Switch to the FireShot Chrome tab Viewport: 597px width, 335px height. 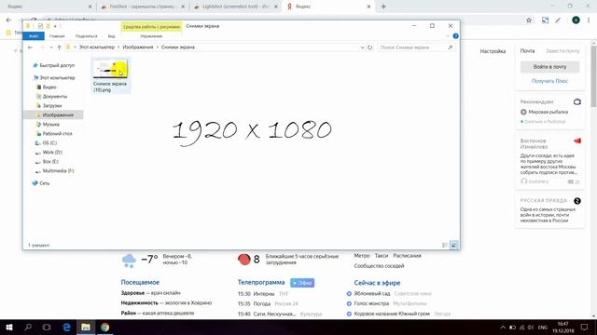click(143, 7)
